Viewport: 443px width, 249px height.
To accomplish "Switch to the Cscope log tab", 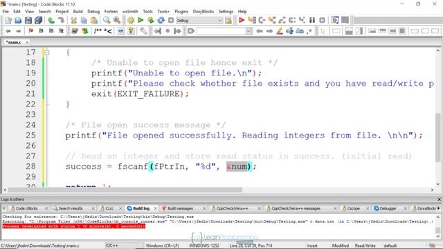I will coord(353,208).
